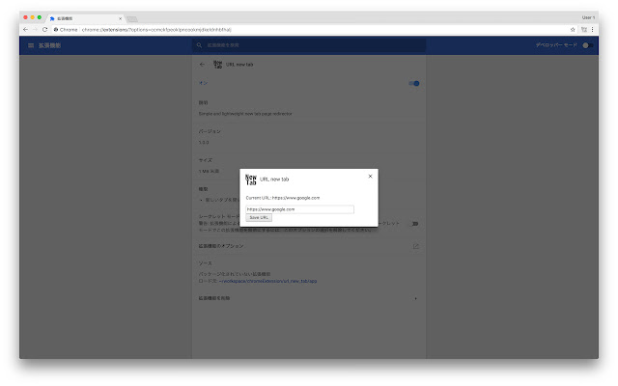Click the User 1 profile label
The height and width of the screenshot is (386, 618).
[x=588, y=17]
